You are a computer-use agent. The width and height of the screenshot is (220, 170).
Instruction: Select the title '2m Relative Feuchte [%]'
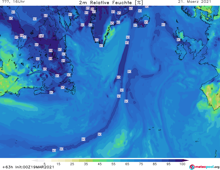pos(111,2)
